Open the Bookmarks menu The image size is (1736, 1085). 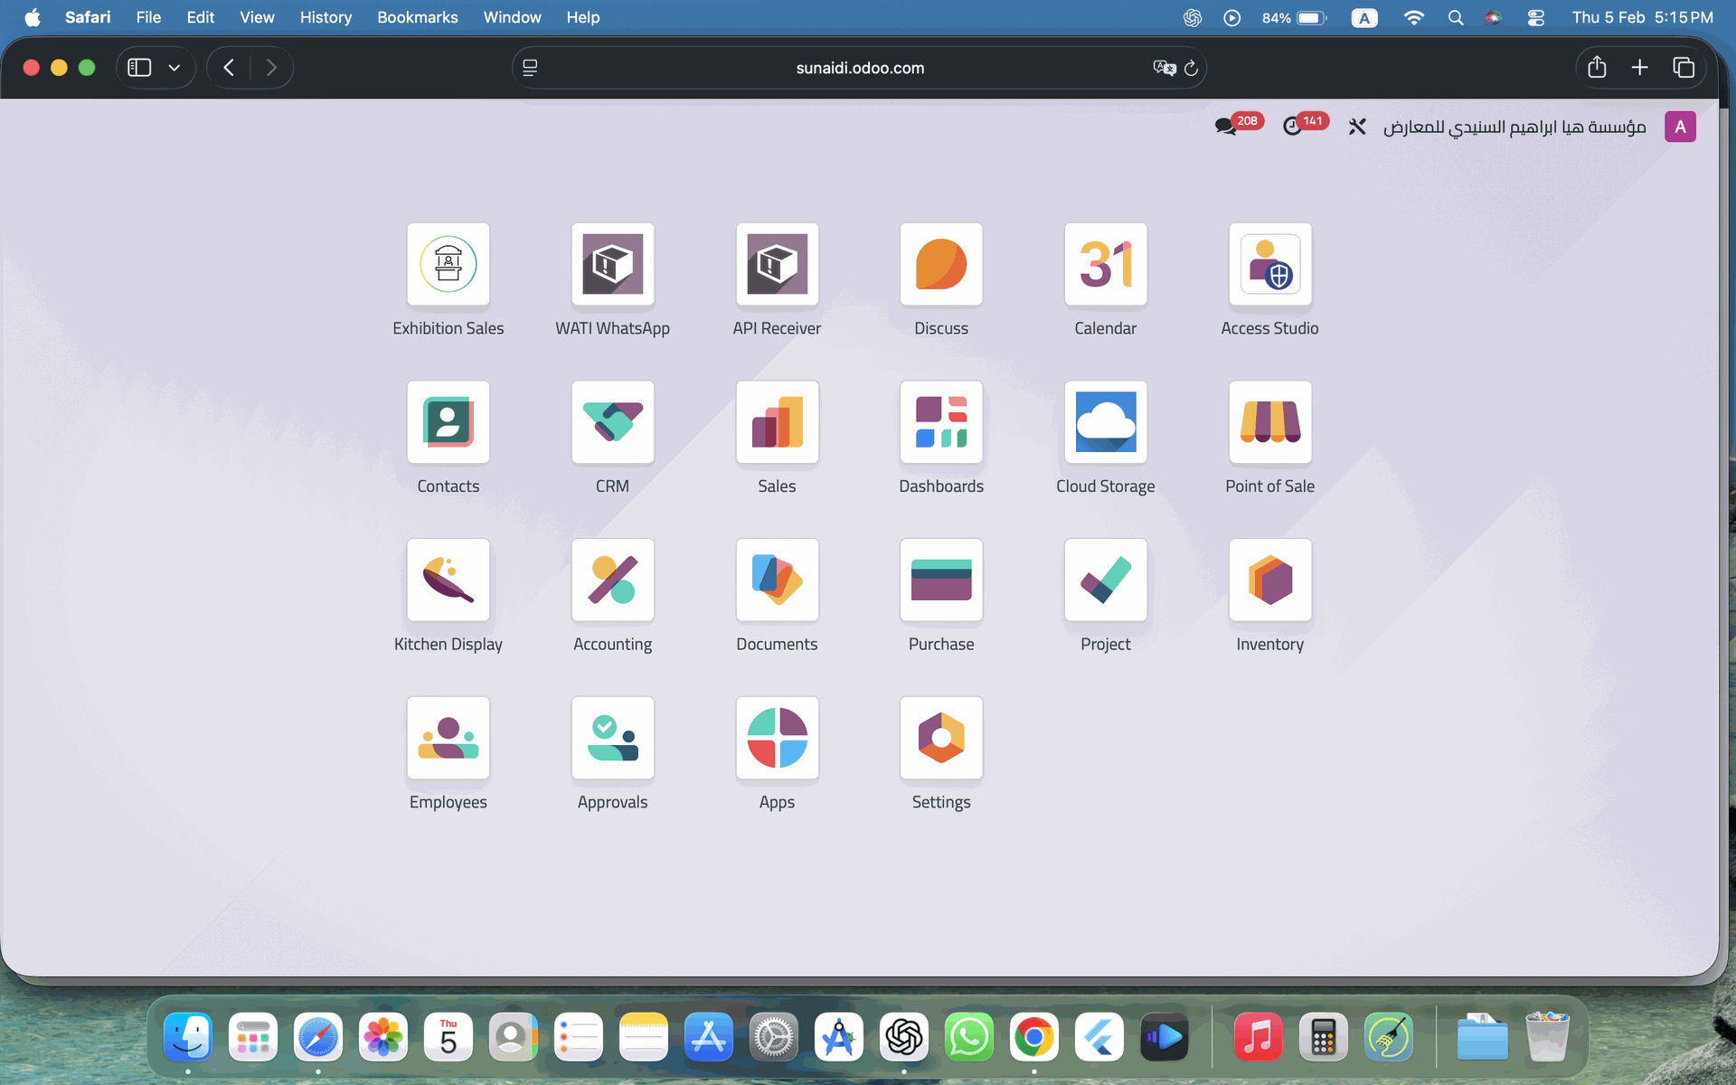click(417, 17)
